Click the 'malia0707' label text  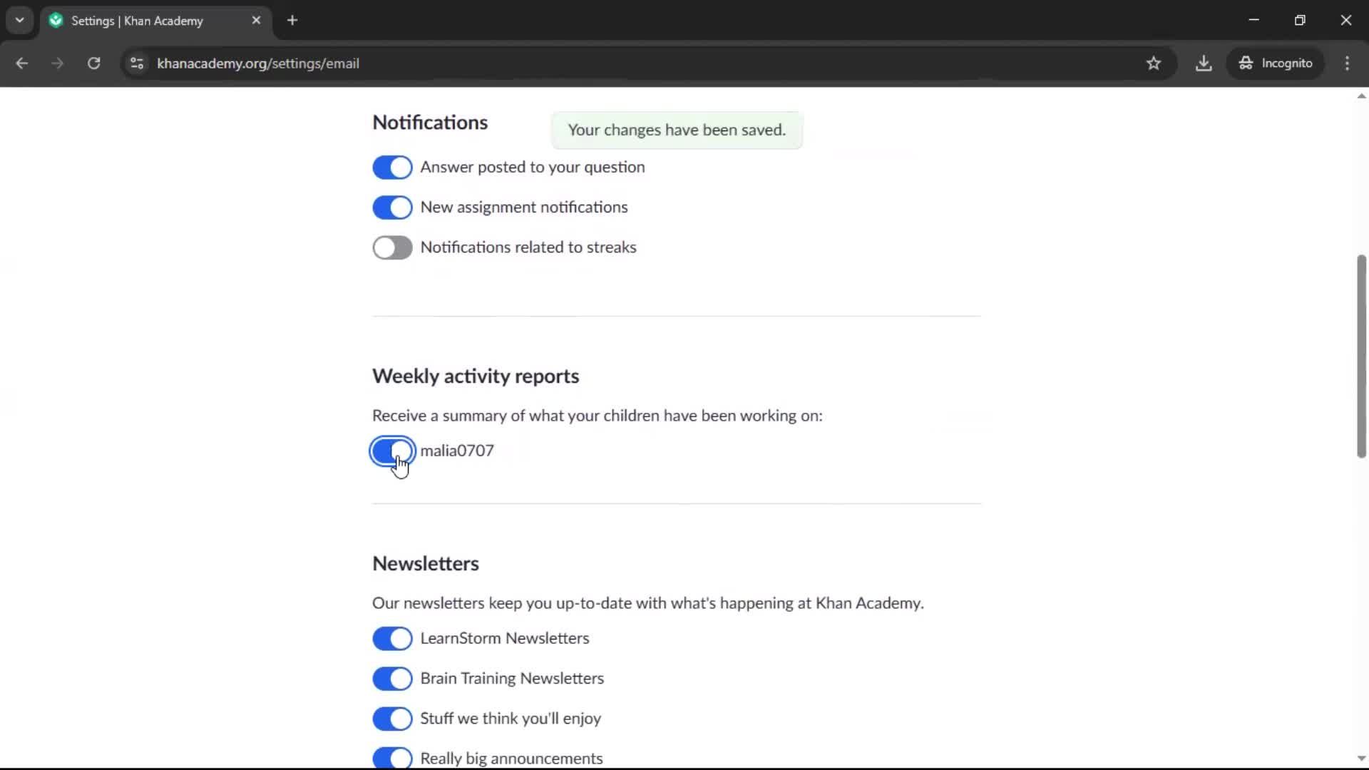point(457,451)
